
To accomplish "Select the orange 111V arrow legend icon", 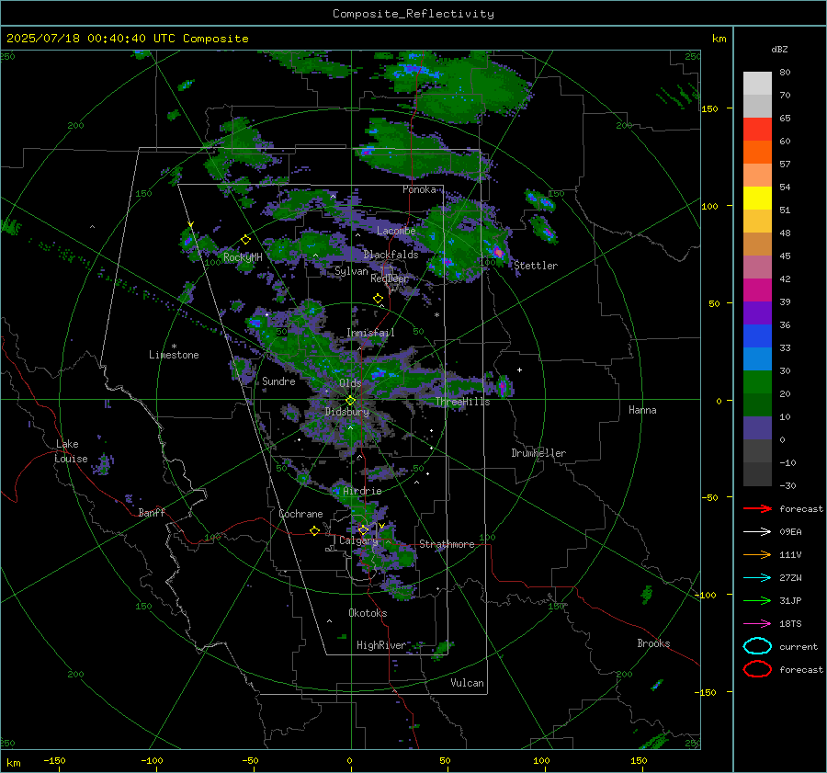I will pyautogui.click(x=757, y=554).
